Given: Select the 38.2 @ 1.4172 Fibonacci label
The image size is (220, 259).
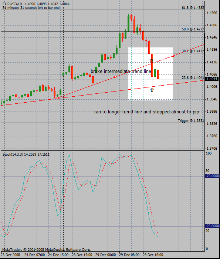Looking at the screenshot, I should coord(193,51).
